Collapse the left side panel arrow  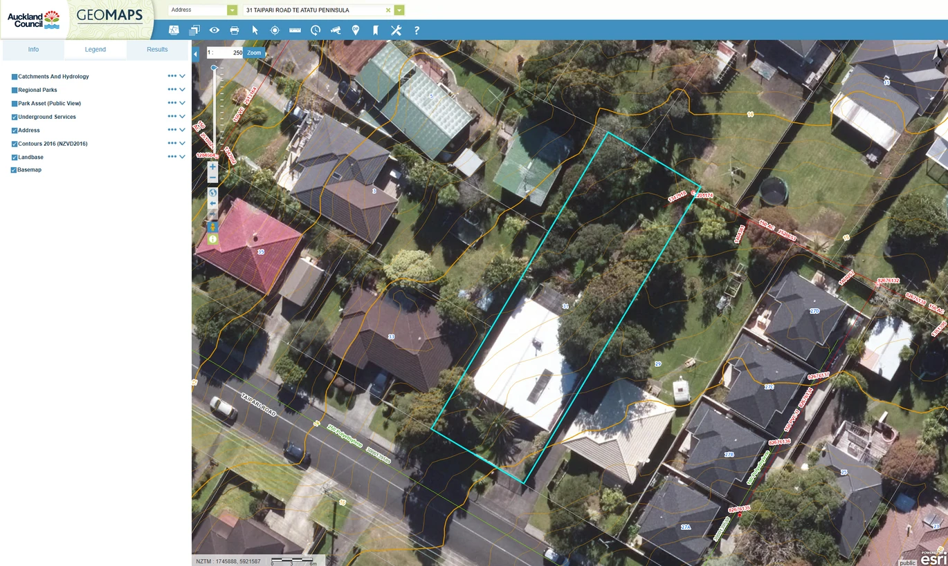pyautogui.click(x=195, y=53)
